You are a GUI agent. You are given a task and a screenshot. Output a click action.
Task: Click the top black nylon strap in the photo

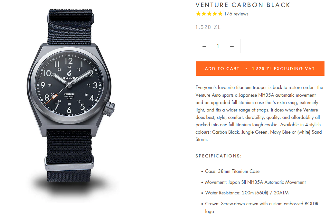coord(70,27)
